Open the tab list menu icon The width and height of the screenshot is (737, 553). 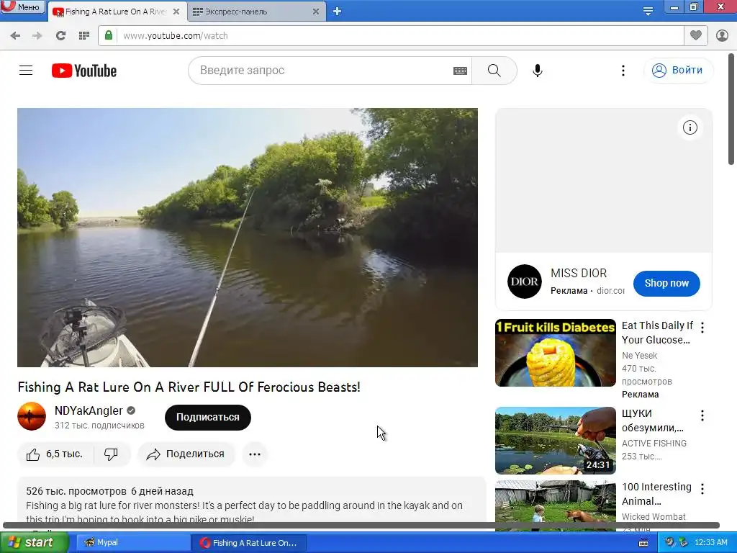pyautogui.click(x=648, y=11)
